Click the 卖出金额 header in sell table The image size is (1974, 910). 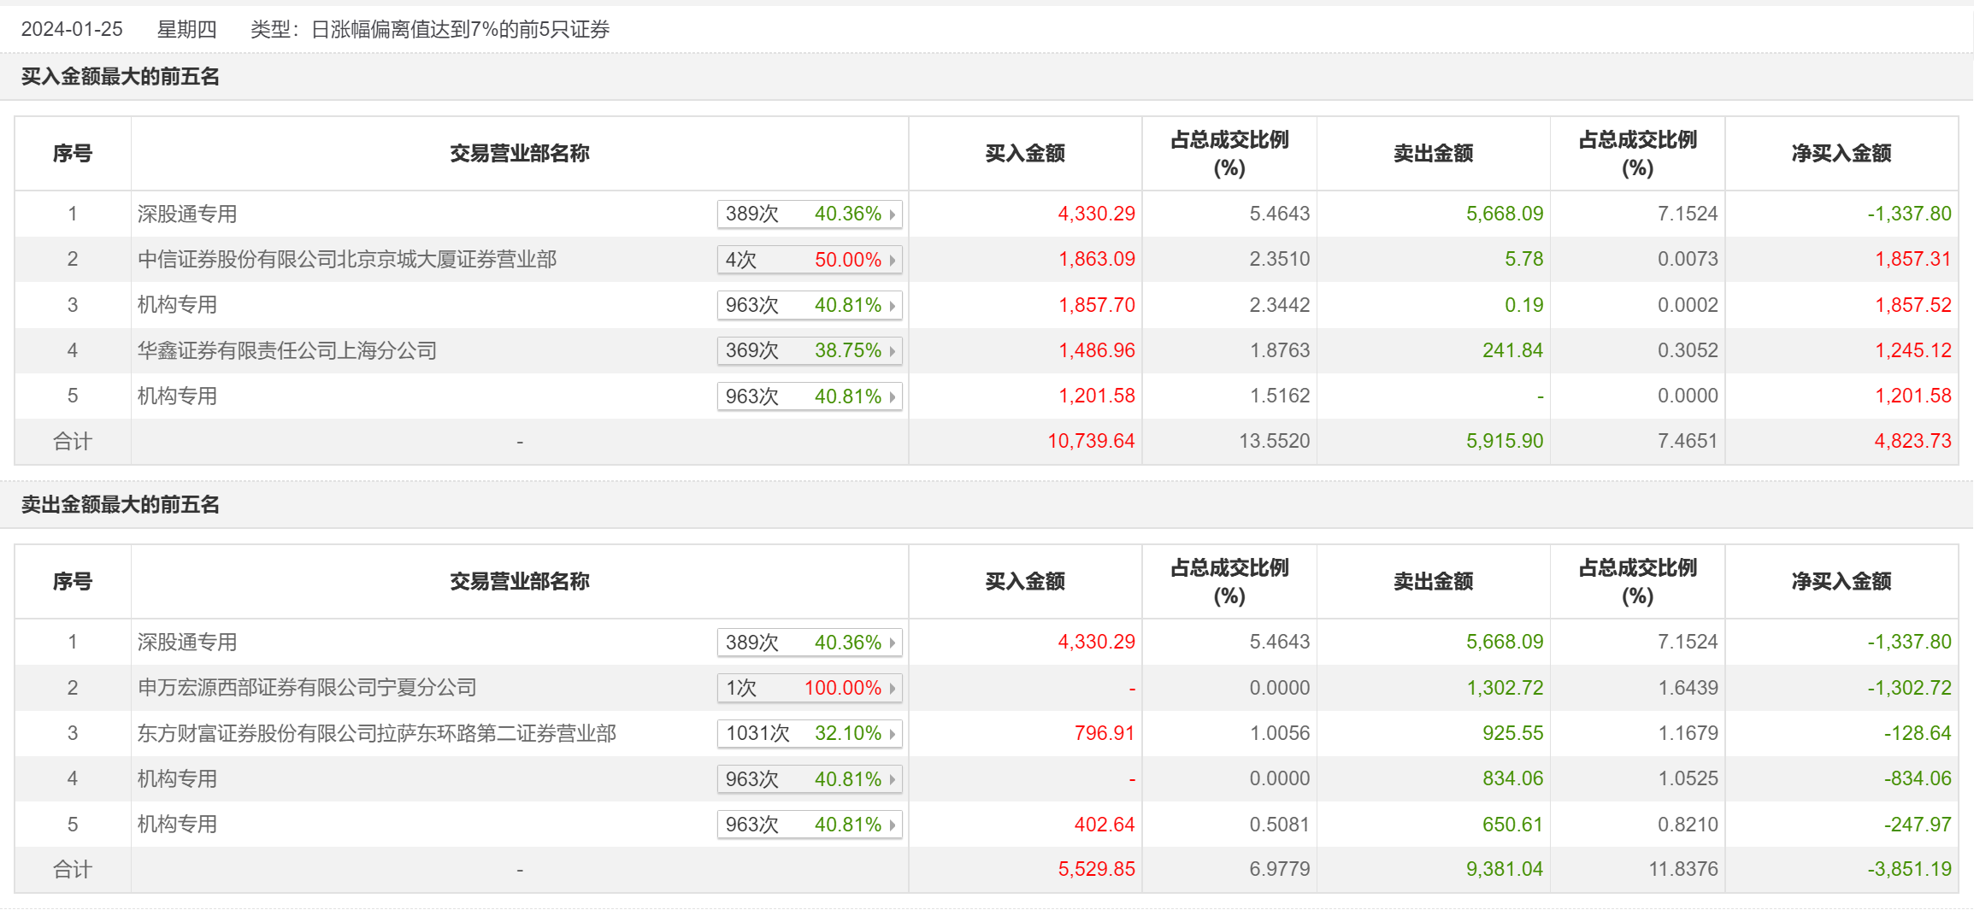click(x=1433, y=582)
